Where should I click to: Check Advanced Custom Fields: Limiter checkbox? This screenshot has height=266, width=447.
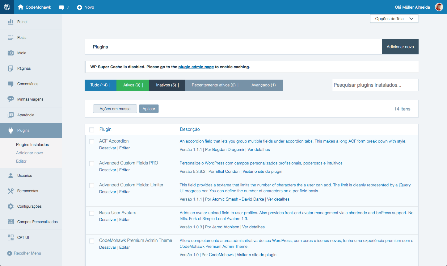pyautogui.click(x=92, y=185)
